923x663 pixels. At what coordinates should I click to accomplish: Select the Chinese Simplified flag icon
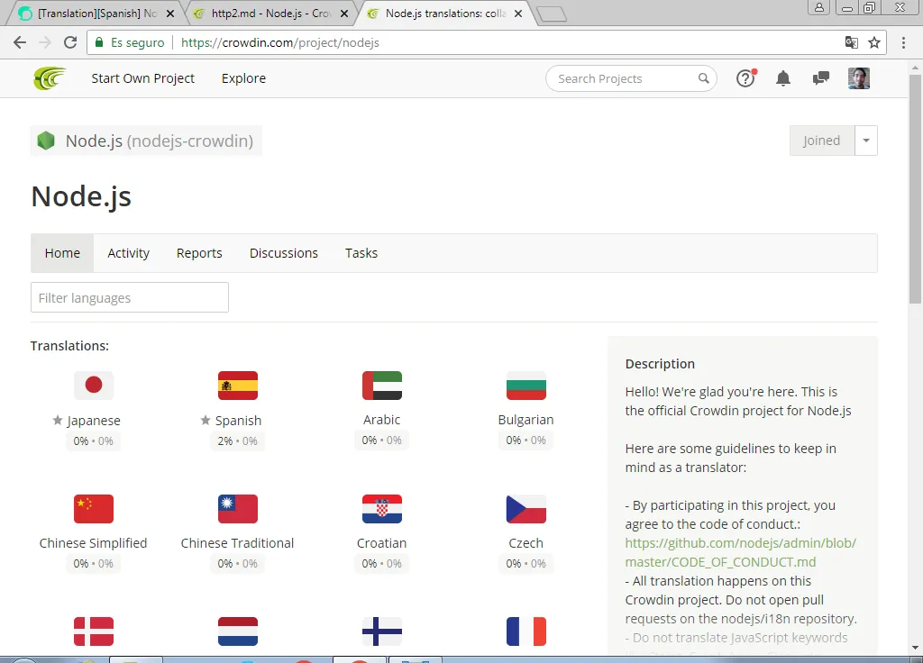click(94, 509)
